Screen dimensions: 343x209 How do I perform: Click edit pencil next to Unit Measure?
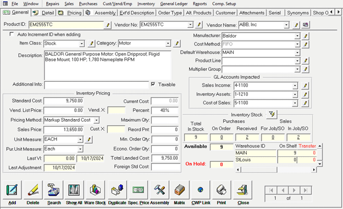[x=88, y=139]
